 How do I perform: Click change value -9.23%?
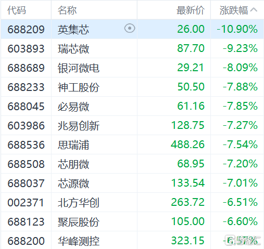(240, 48)
